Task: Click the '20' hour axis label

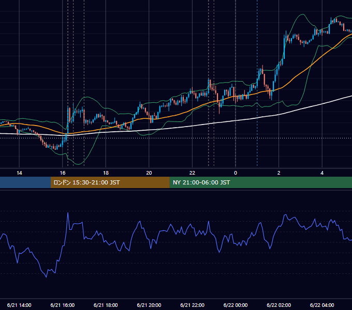Action: (x=149, y=173)
